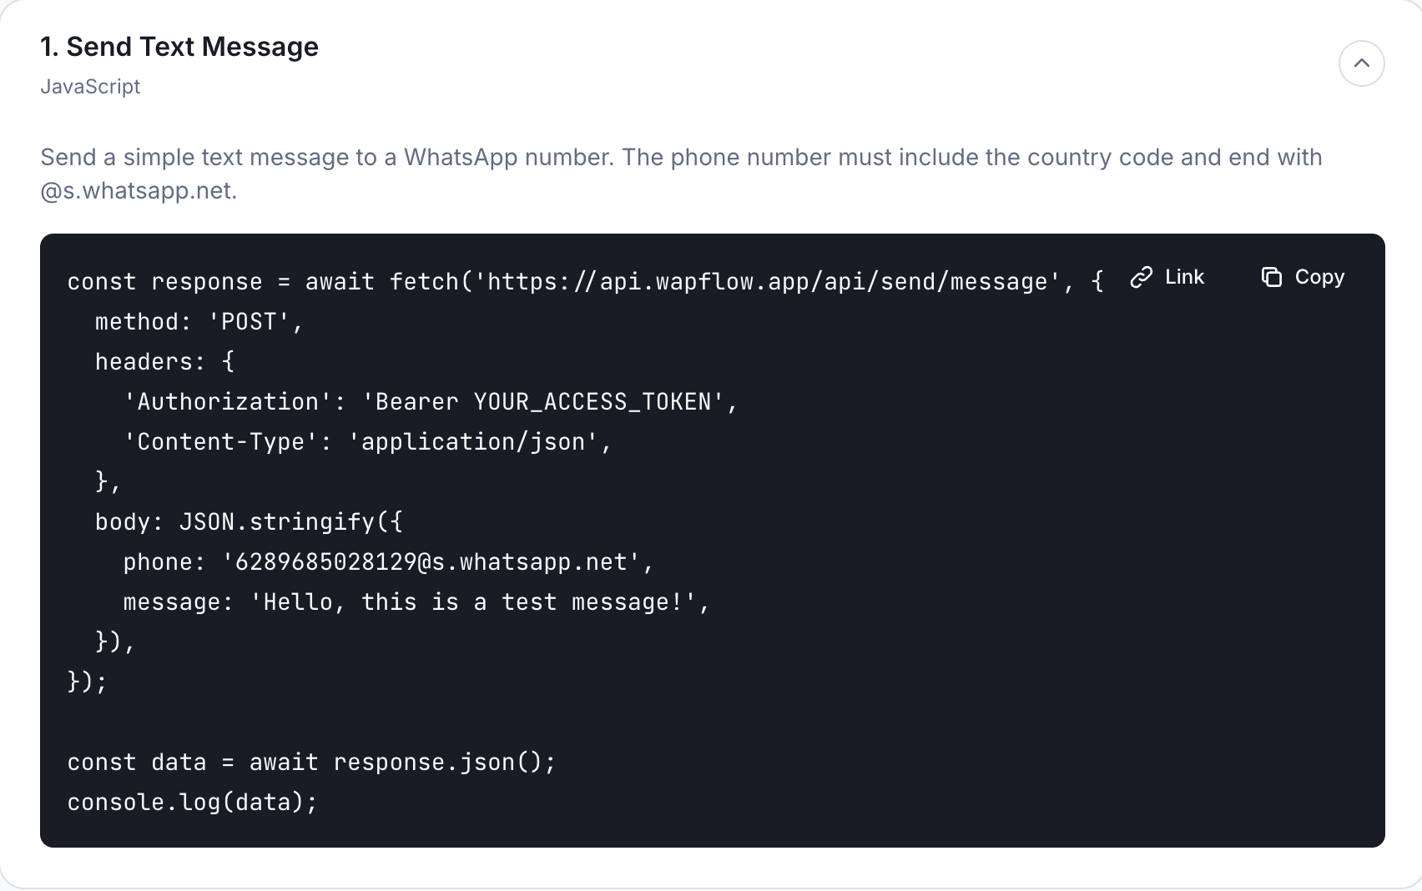1422x891 pixels.
Task: Click the JavaScript language label
Action: coord(90,87)
